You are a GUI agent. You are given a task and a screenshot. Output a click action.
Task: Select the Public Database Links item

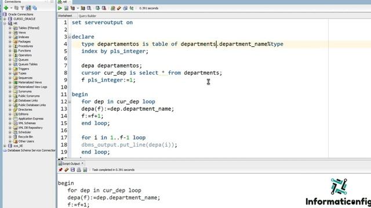point(32,105)
